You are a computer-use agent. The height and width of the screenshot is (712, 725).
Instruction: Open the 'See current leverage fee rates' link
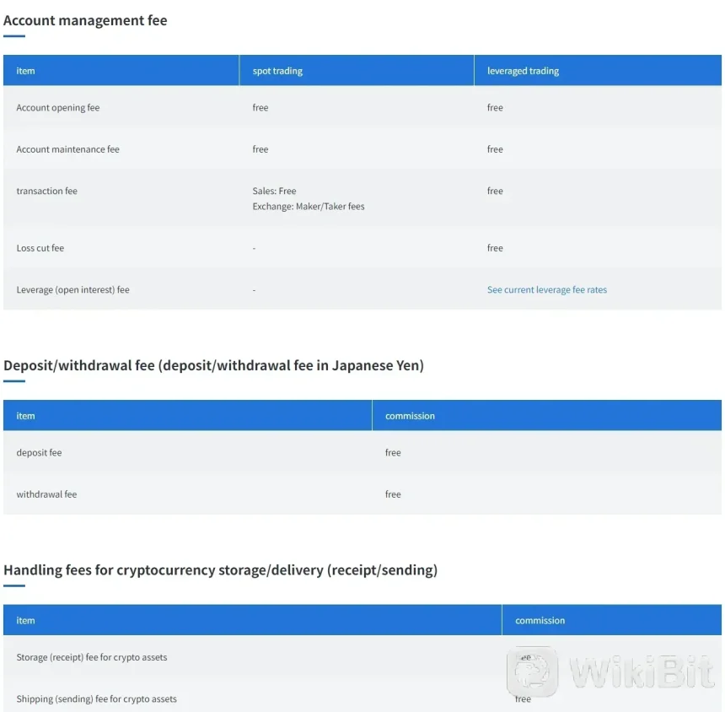pos(546,289)
